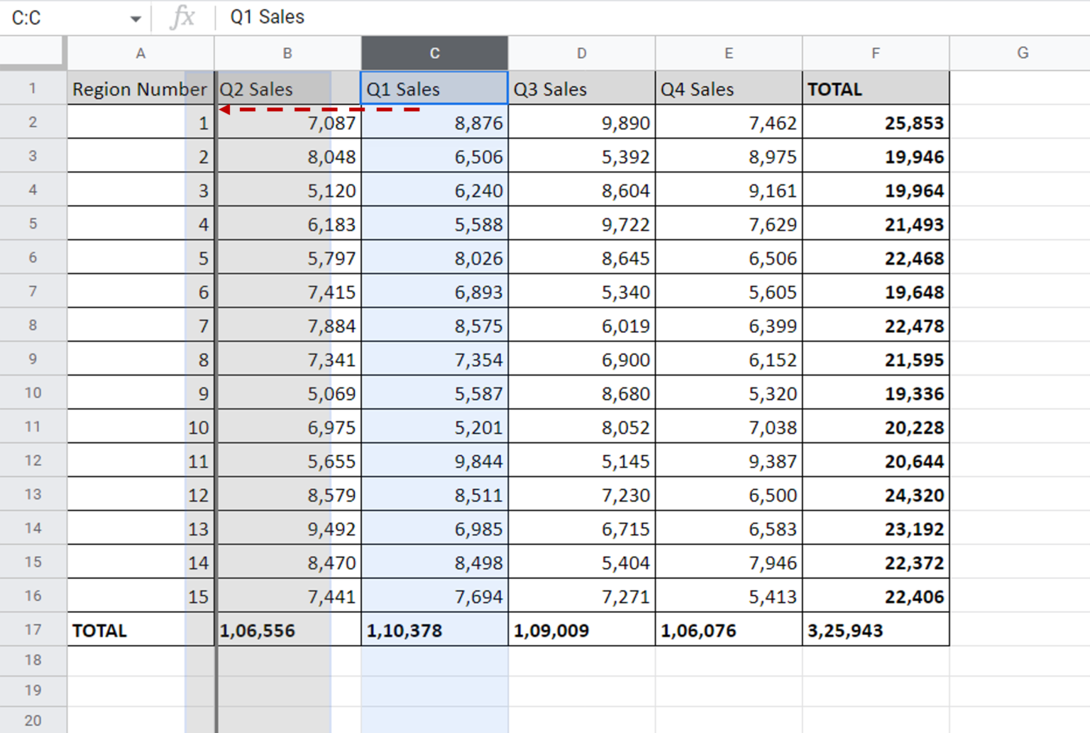Click the TOTAL header cell in column F
The width and height of the screenshot is (1090, 733).
(x=876, y=88)
